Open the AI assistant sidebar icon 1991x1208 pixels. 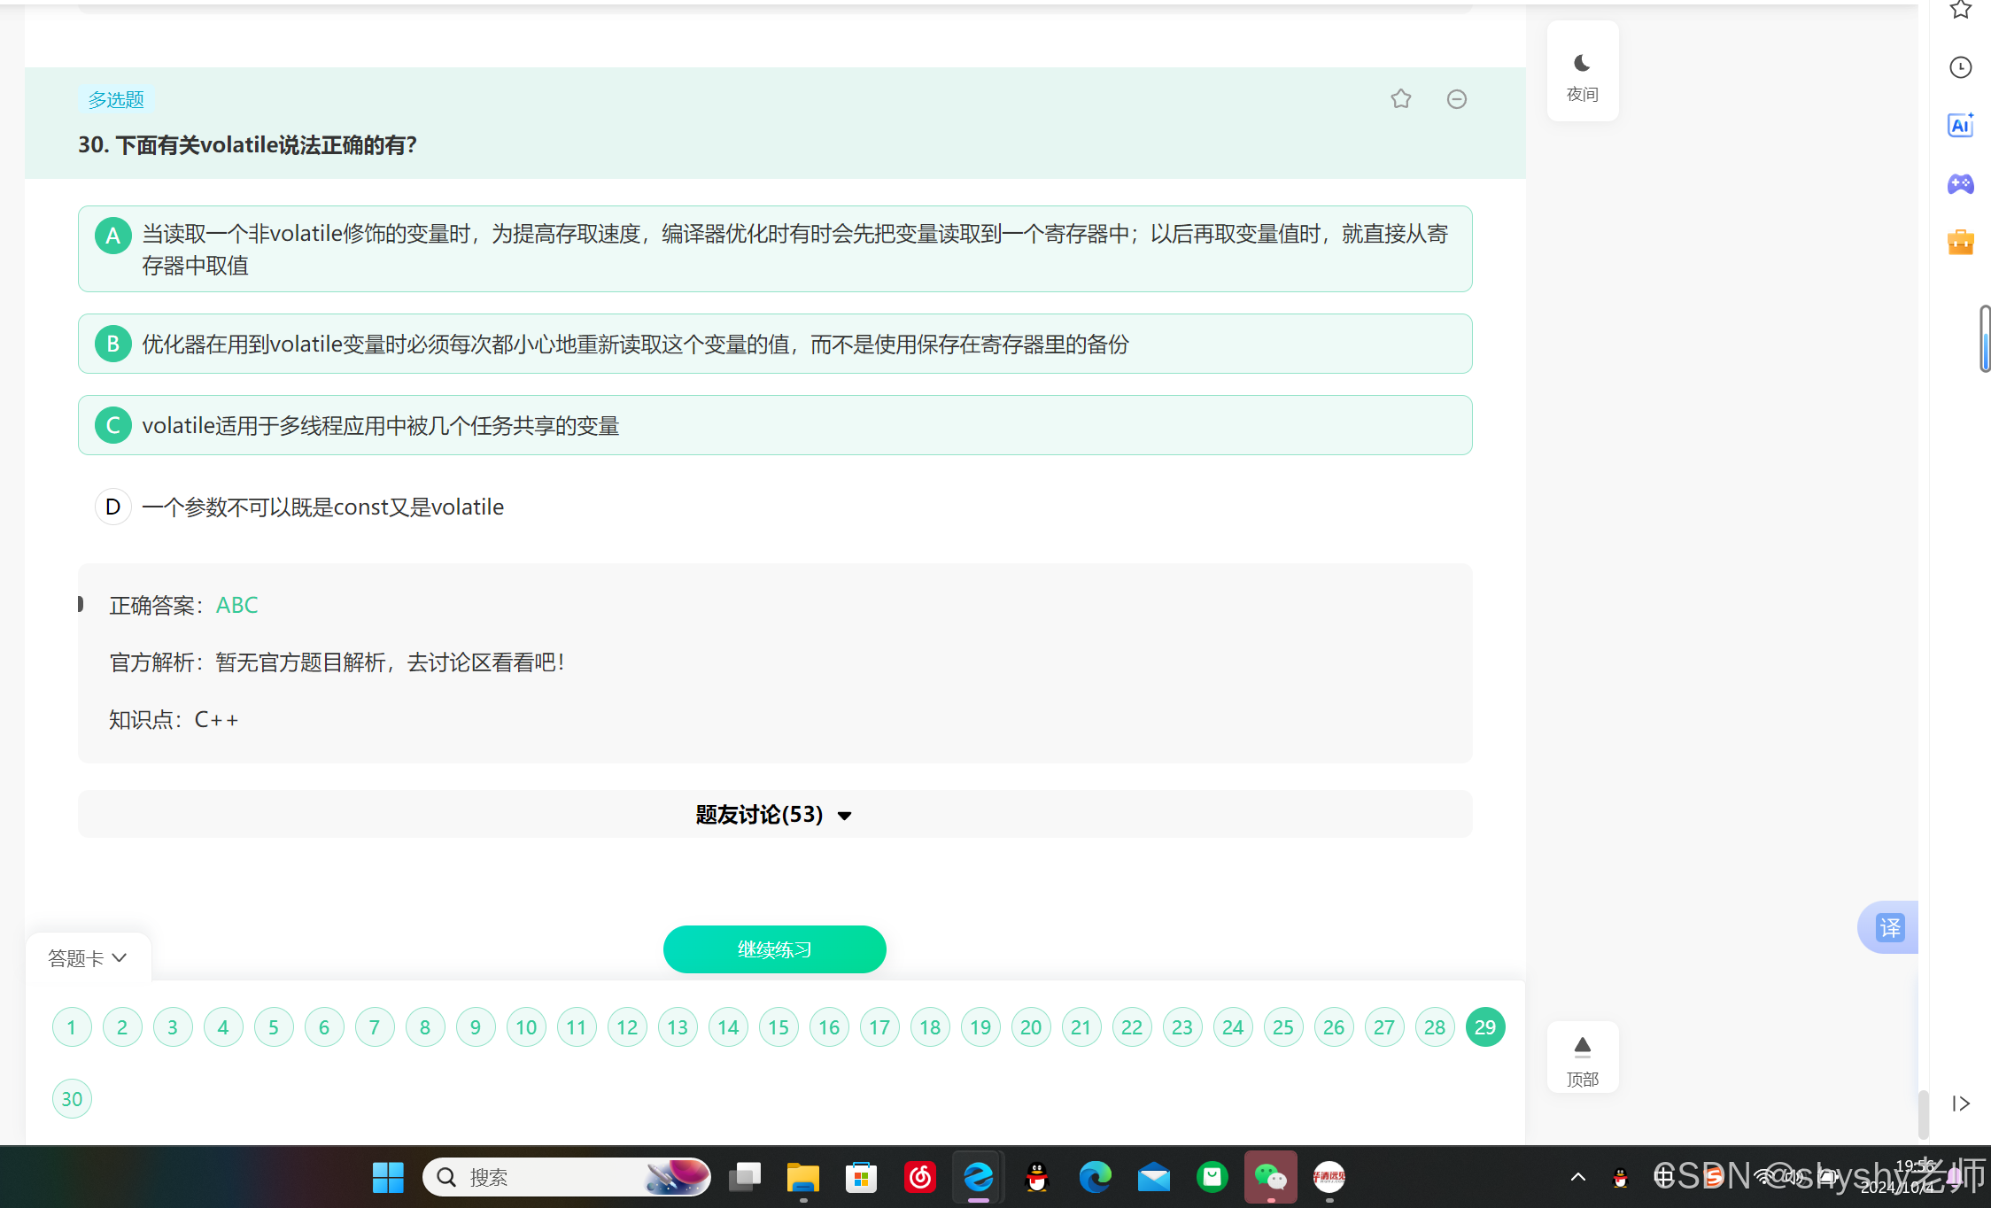pos(1960,126)
